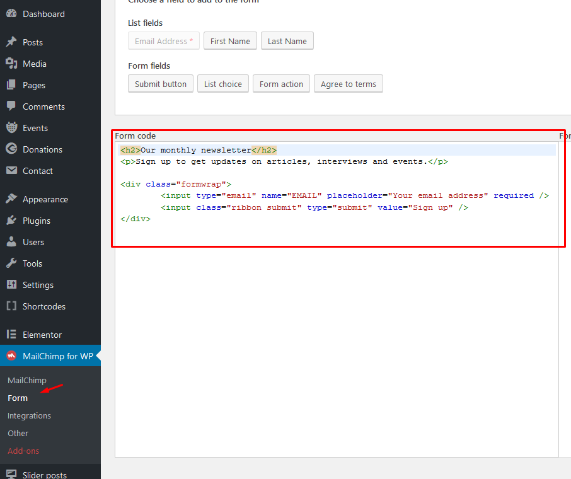Click the MailChimp for WP icon
This screenshot has height=479, width=571.
pyautogui.click(x=11, y=356)
